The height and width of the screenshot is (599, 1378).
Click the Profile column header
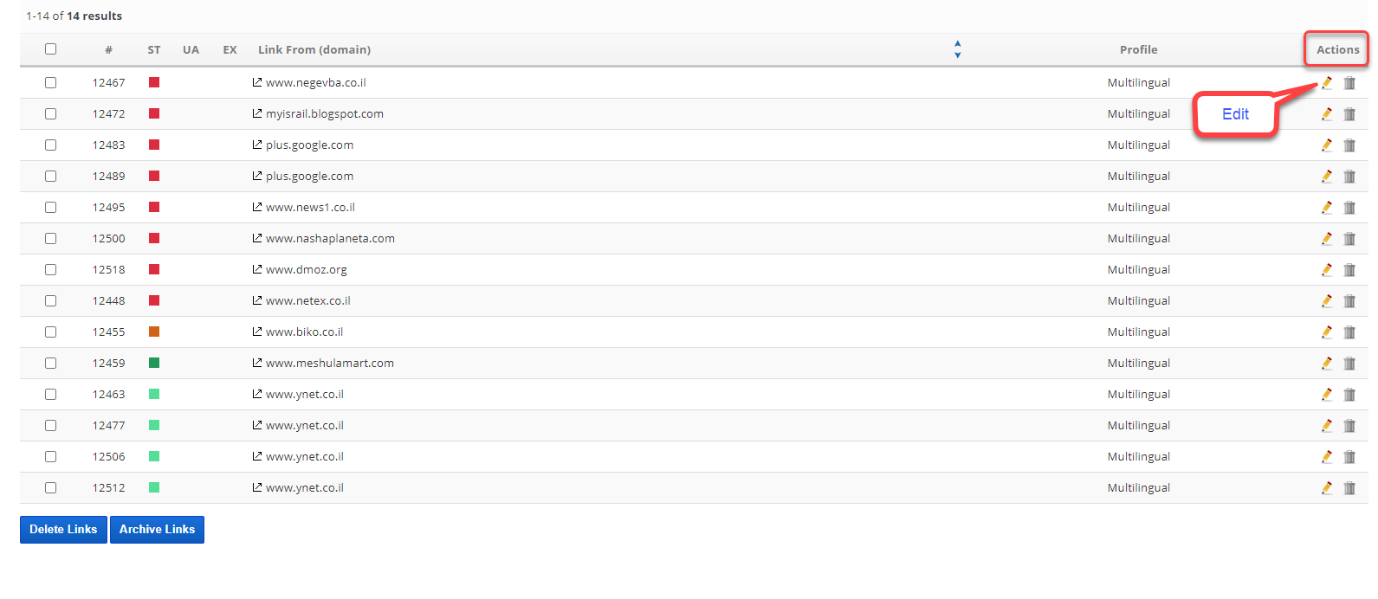(1138, 50)
